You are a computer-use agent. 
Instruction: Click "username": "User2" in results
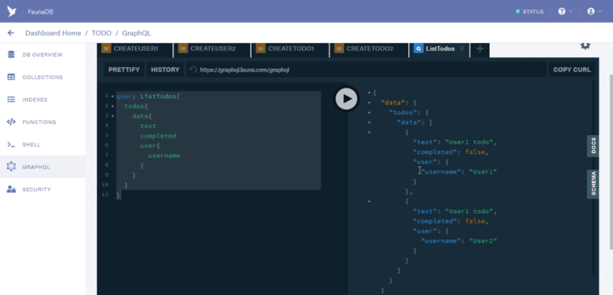(x=459, y=241)
